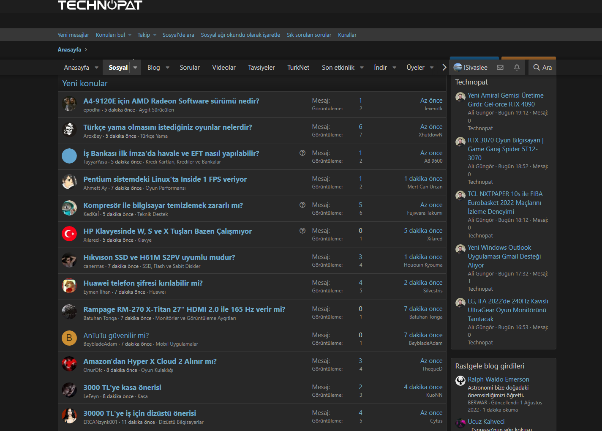
Task: Open the Kurallar link
Action: click(347, 35)
